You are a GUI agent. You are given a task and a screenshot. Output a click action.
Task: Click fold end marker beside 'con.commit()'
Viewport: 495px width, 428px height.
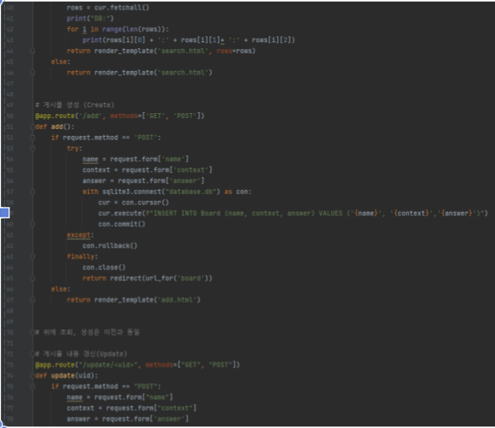click(x=32, y=225)
